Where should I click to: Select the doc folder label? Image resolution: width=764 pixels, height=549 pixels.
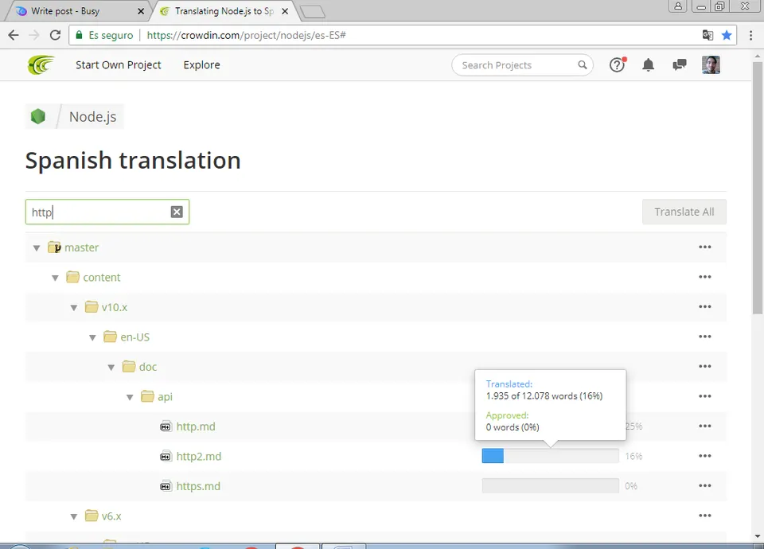pos(148,367)
